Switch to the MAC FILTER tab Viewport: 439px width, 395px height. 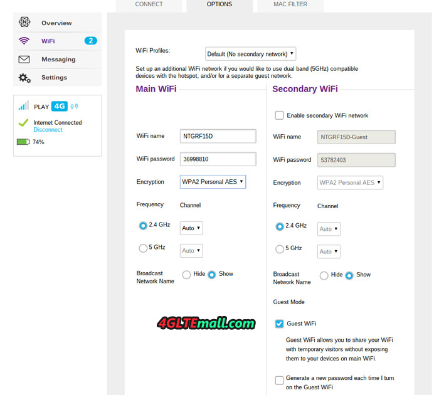[290, 4]
